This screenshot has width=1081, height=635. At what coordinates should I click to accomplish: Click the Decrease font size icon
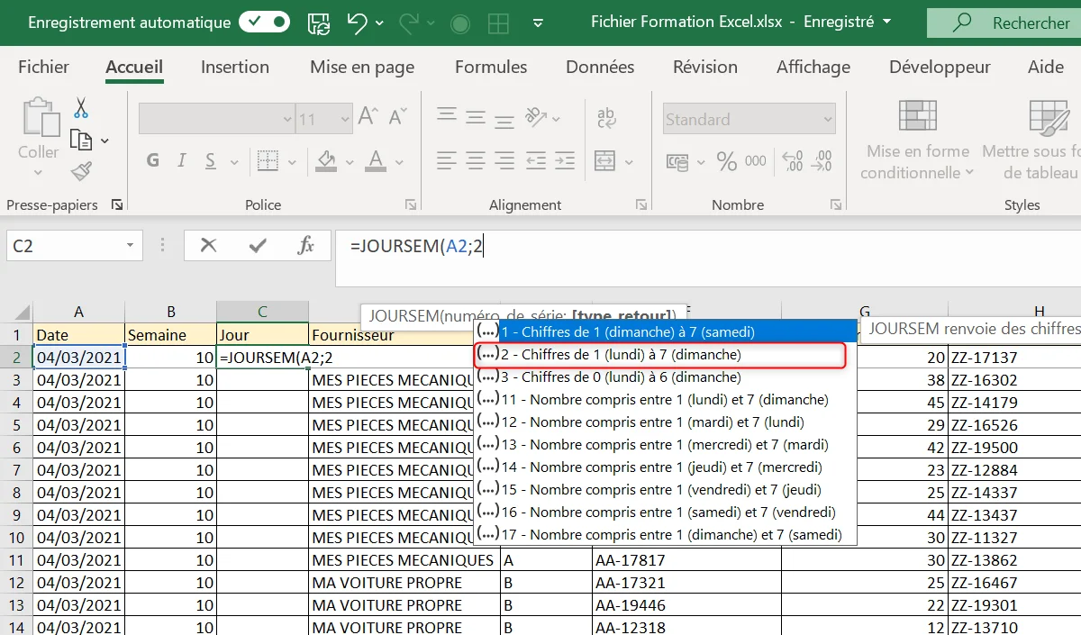(x=396, y=118)
